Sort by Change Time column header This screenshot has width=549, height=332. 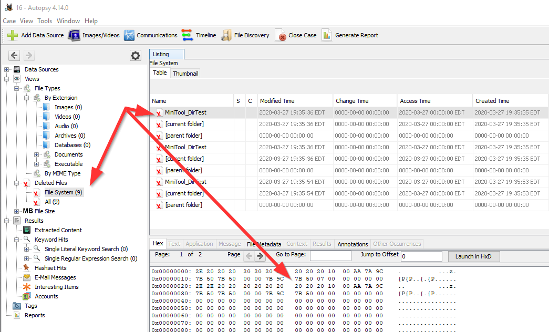click(x=365, y=101)
